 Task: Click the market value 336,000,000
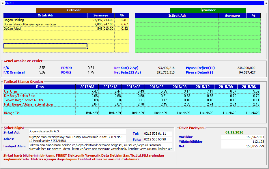(x=246, y=68)
